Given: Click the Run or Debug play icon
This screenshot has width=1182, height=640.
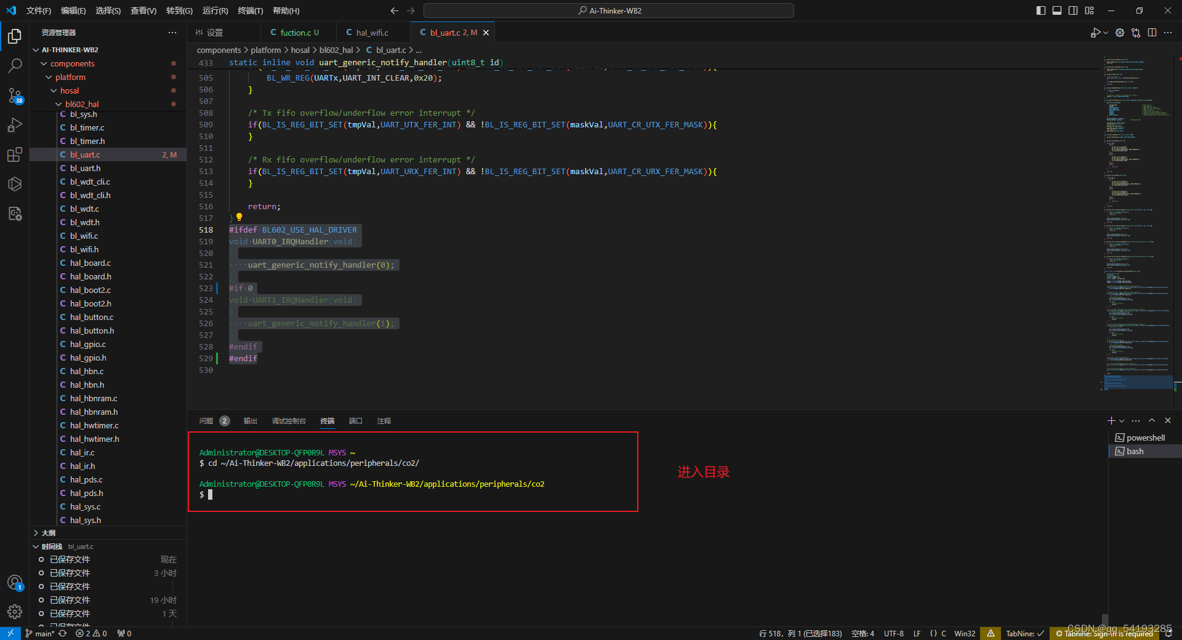Looking at the screenshot, I should coord(1095,33).
